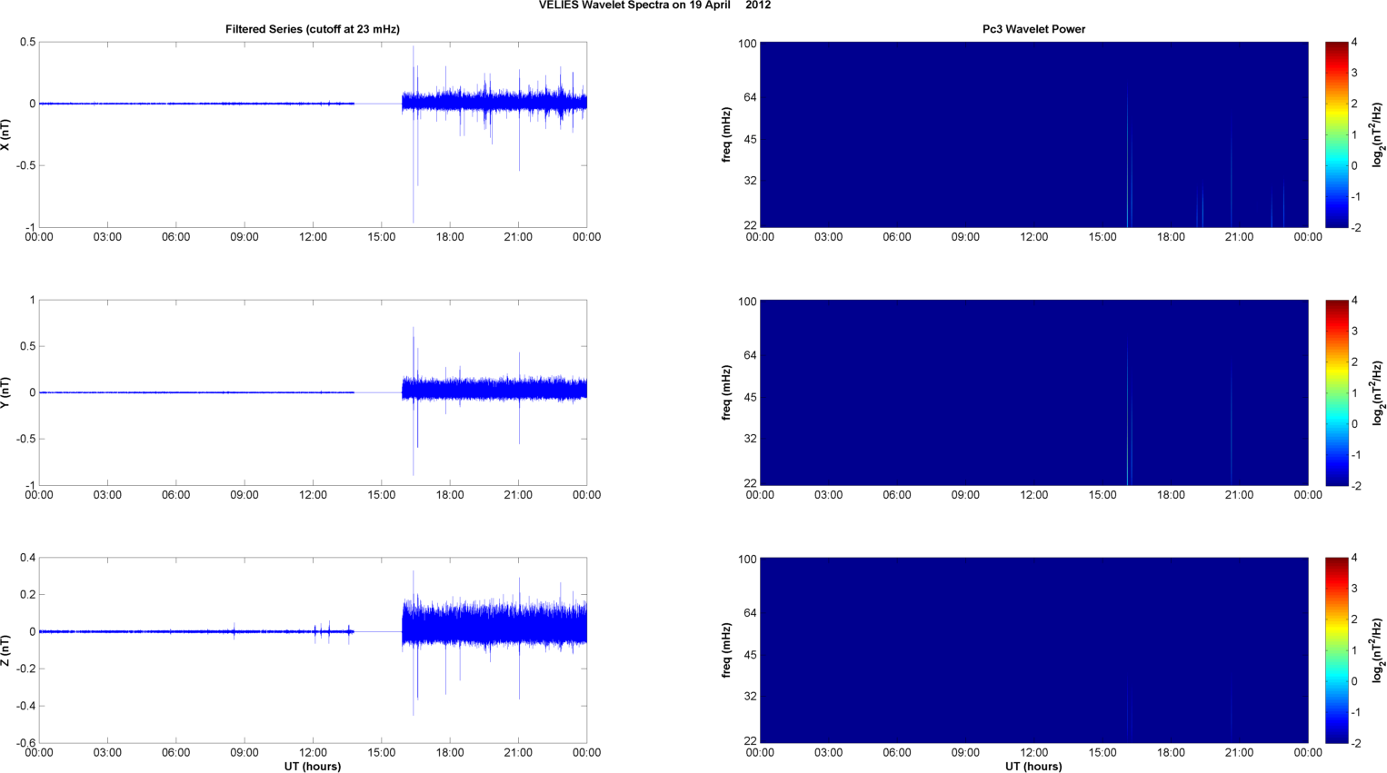This screenshot has width=1387, height=773.
Task: Click the 'Y (nT)' axis label
Action: pyautogui.click(x=5, y=392)
